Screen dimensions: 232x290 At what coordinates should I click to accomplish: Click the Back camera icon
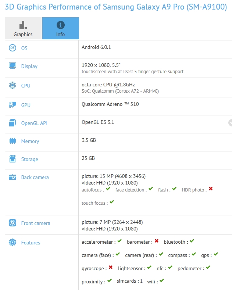[13, 177]
